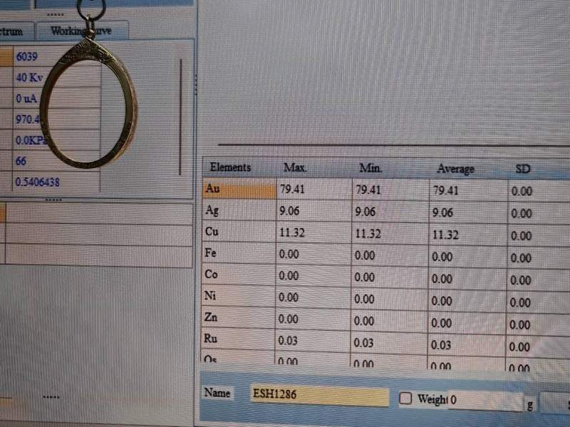Click the Max. column header
570x427 pixels.
295,168
